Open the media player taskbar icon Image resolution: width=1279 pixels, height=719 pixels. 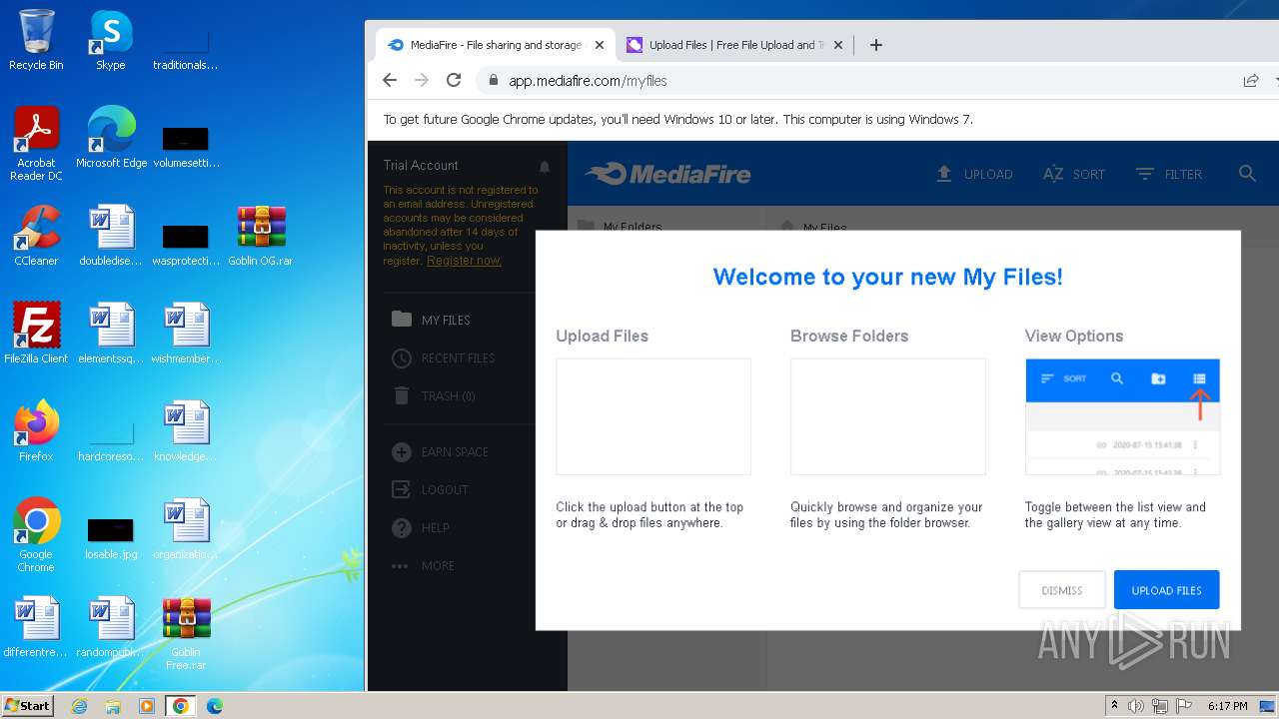147,706
